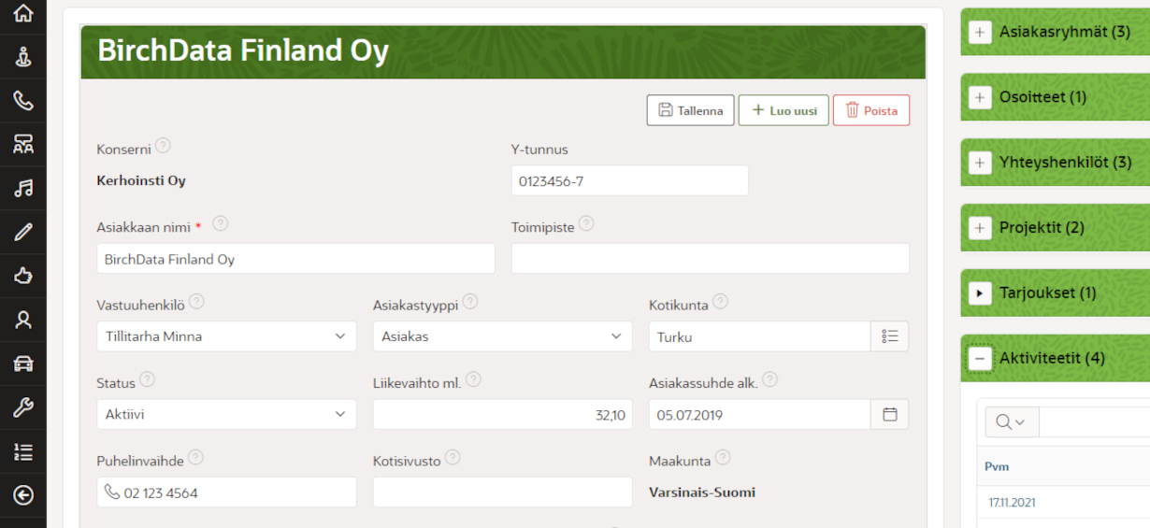Collapse the Aktiviteetit (4) section
This screenshot has height=528, width=1150.
click(979, 359)
